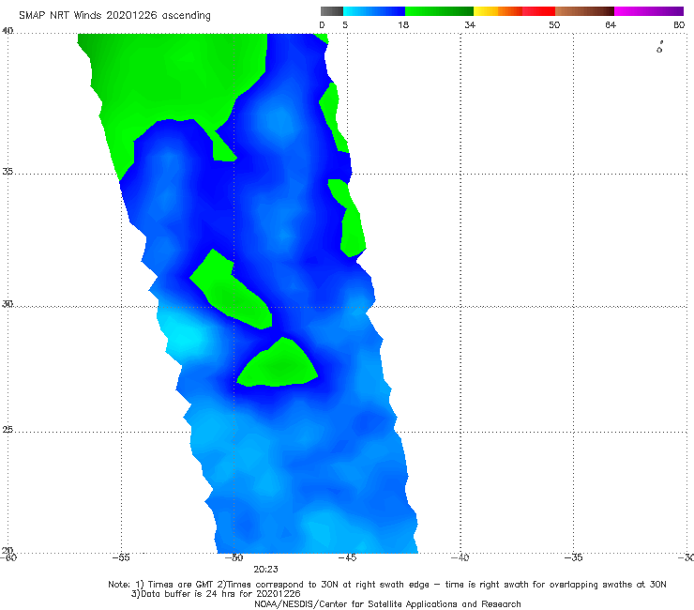The width and height of the screenshot is (694, 610).
Task: Select the yellow segment of the color scale
Action: tap(486, 11)
